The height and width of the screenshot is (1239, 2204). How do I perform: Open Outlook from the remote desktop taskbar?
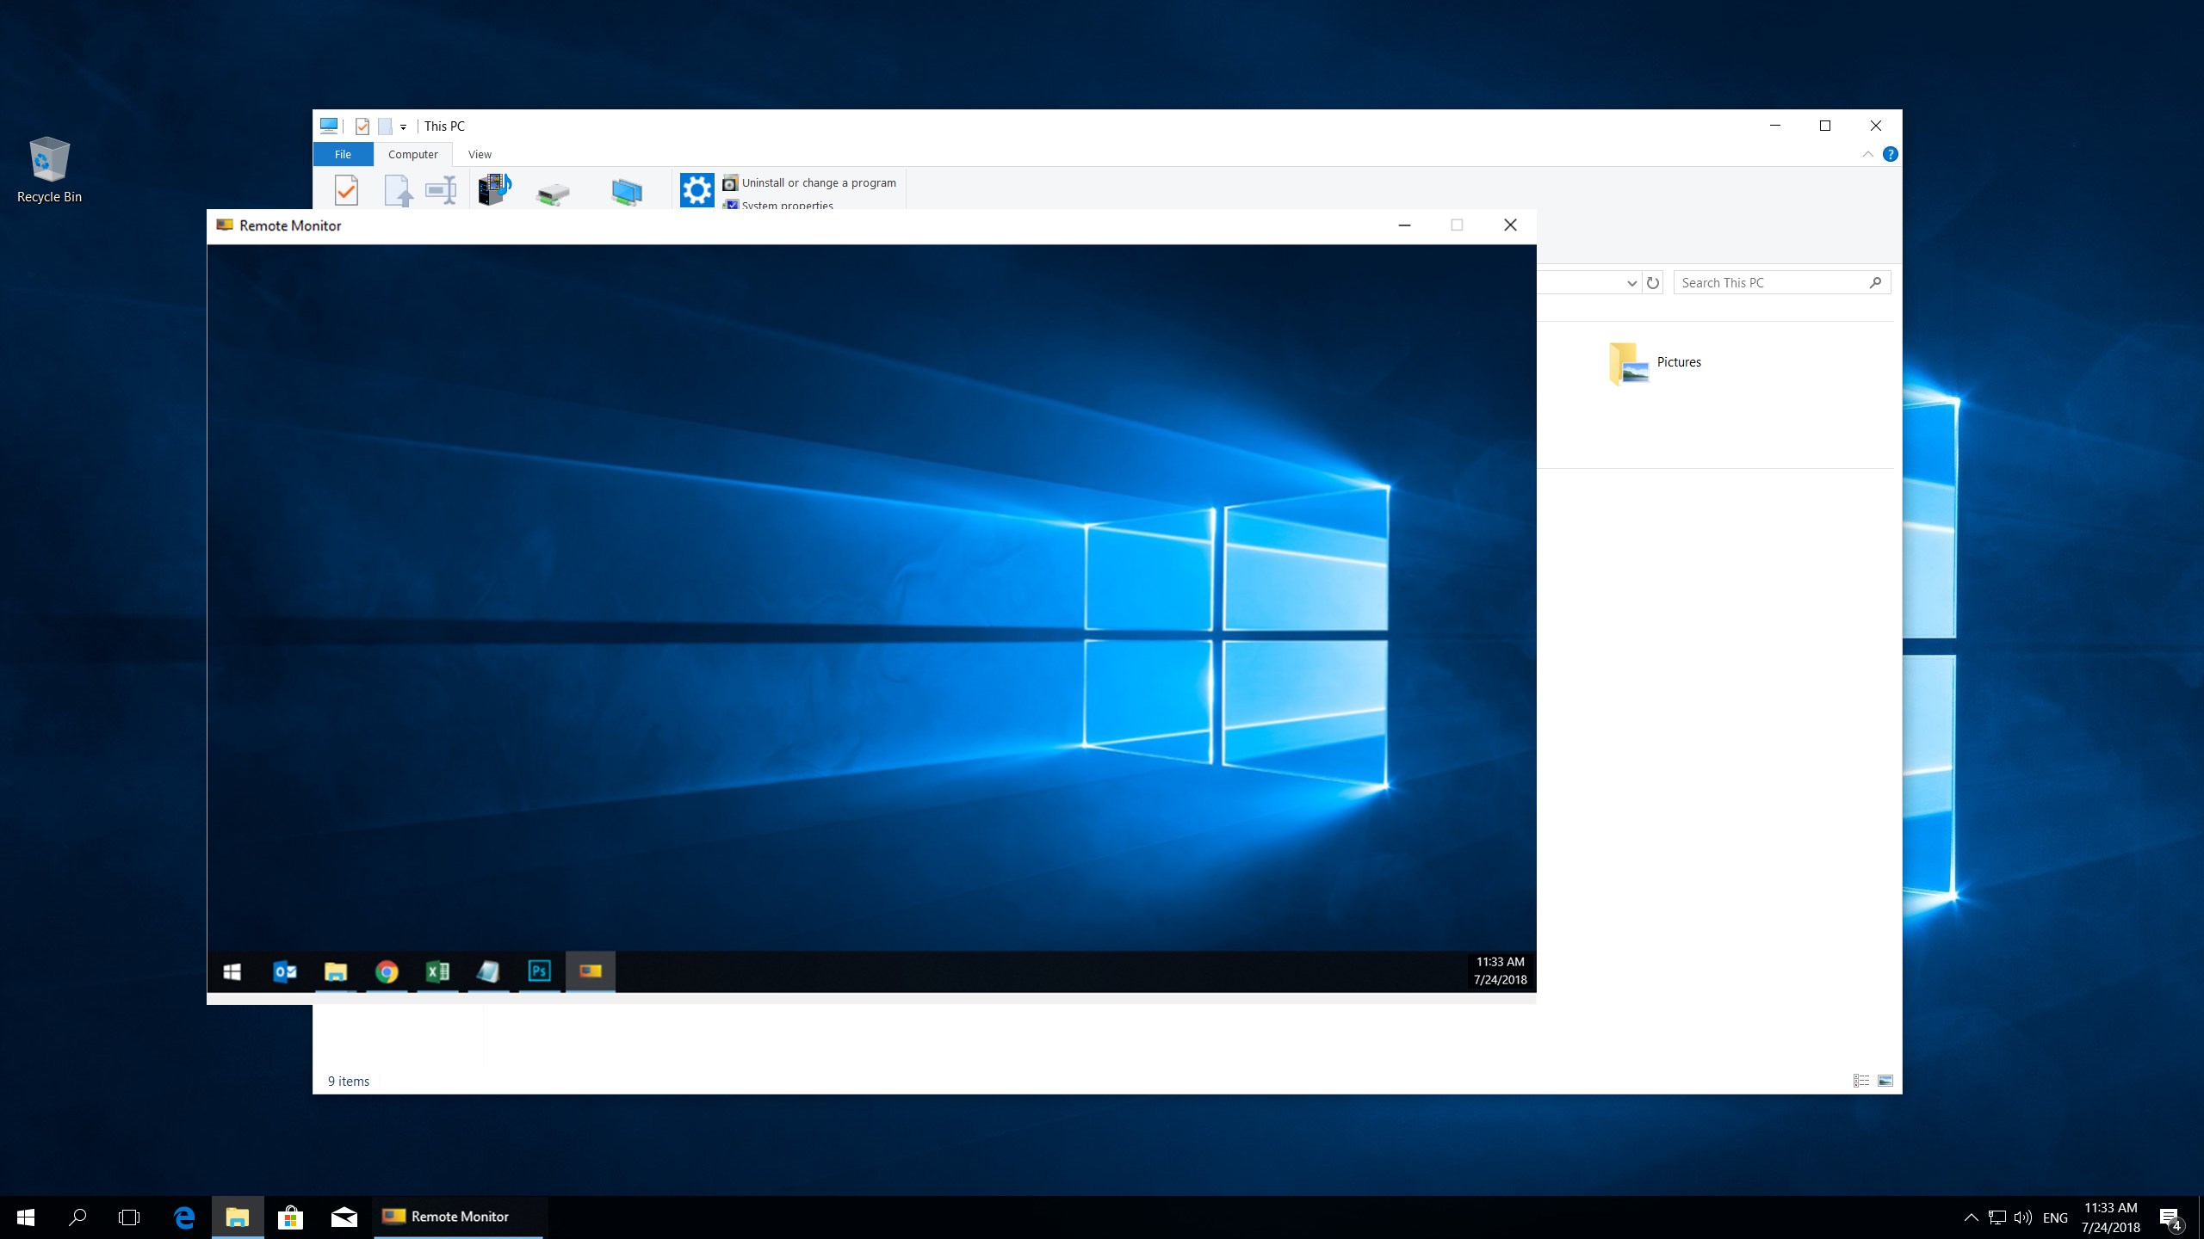(284, 971)
